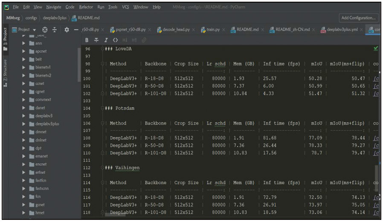383x222 pixels.
Task: Insert code formatting with angle-brackets icon
Action: [115, 40]
